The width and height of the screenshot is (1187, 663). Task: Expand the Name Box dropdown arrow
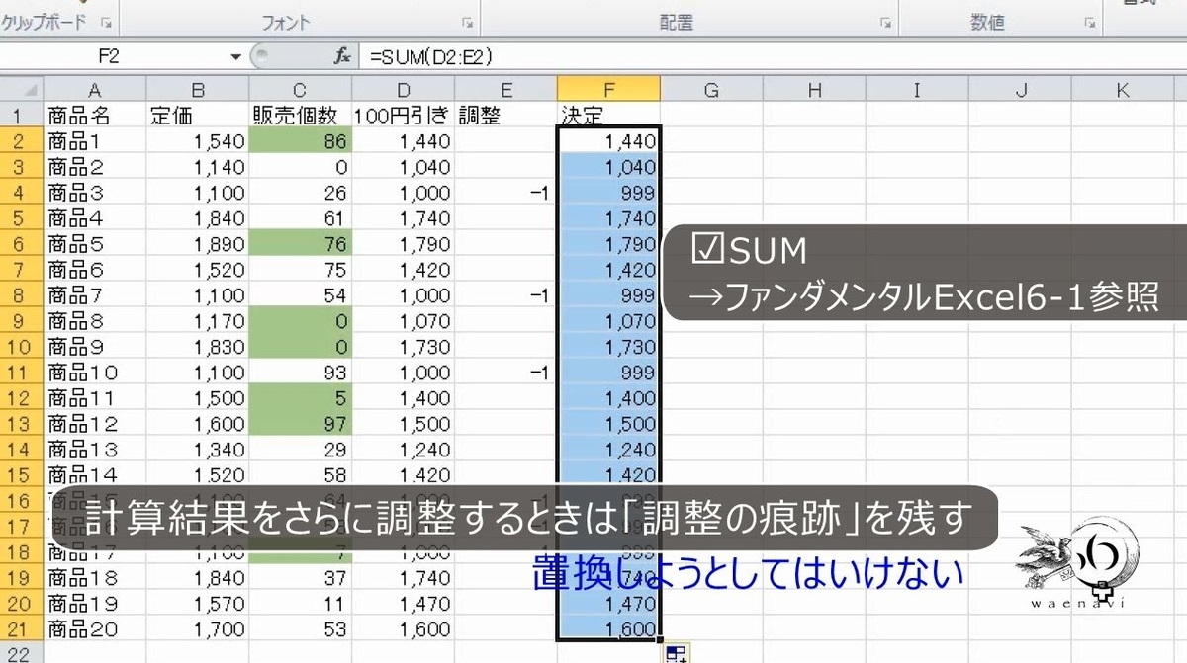click(x=235, y=57)
